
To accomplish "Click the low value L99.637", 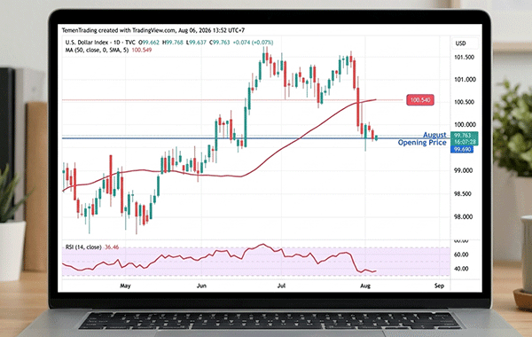I will 196,43.
